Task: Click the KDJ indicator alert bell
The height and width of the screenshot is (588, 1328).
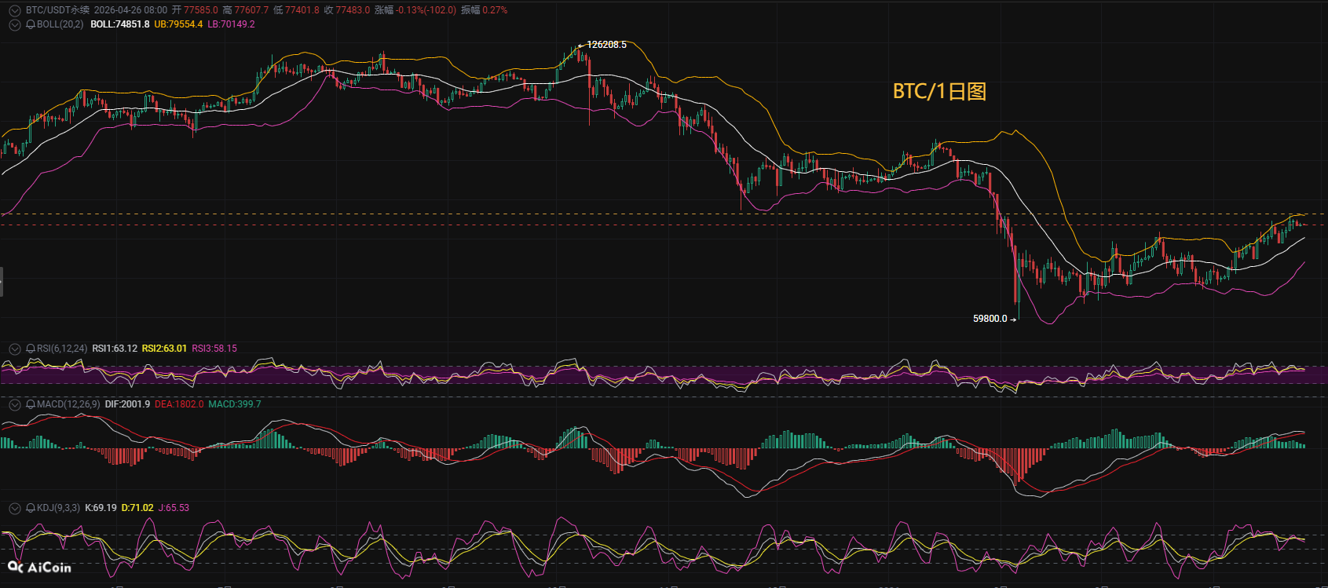Action: pyautogui.click(x=31, y=508)
